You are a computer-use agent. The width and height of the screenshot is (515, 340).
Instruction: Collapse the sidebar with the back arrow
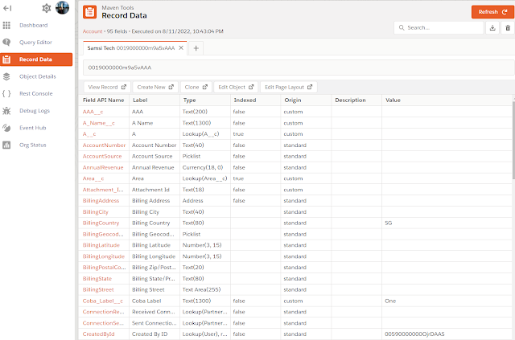coord(7,8)
